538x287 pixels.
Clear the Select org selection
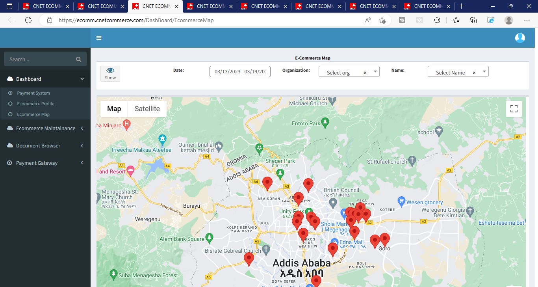pyautogui.click(x=365, y=73)
